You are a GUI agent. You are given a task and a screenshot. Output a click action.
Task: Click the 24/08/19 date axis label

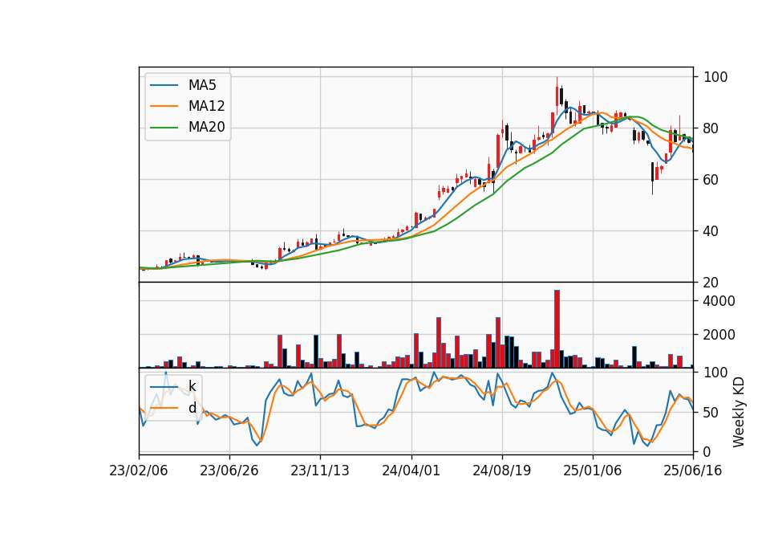coord(502,470)
